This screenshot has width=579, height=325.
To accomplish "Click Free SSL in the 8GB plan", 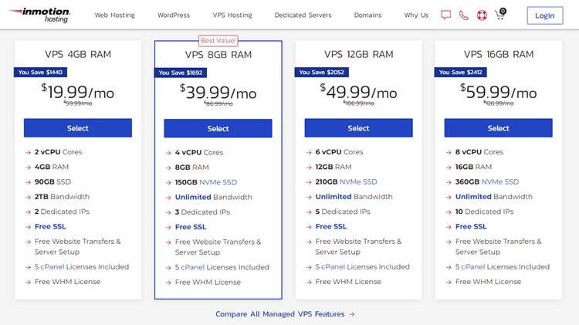I will (x=191, y=227).
